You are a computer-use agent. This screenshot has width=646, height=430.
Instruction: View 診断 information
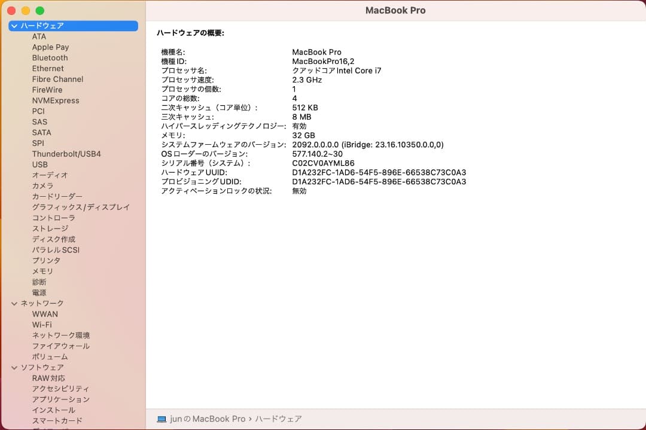(39, 282)
